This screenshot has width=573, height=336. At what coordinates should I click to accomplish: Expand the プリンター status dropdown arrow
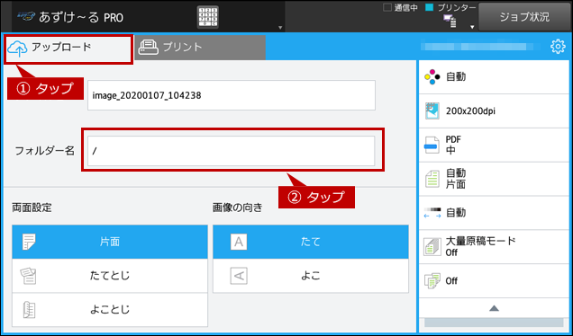tap(472, 27)
